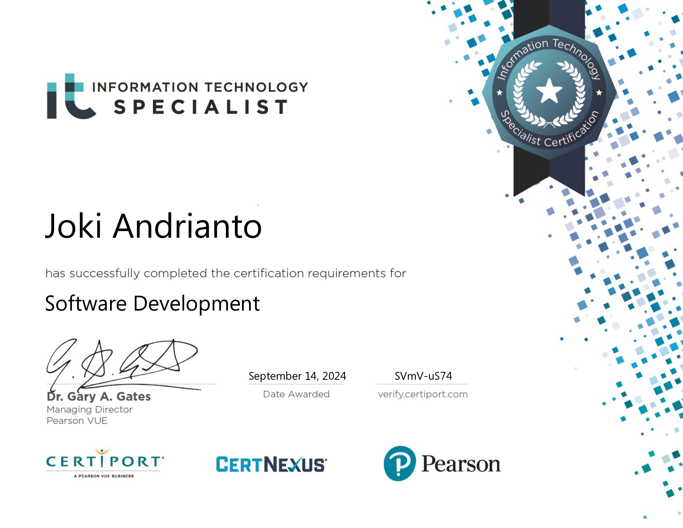Select the recipient name Joki Andrianto

pos(153,226)
